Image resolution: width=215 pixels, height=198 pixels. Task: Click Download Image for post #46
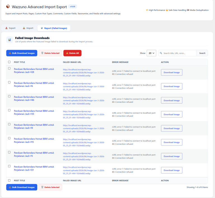[x=172, y=100]
